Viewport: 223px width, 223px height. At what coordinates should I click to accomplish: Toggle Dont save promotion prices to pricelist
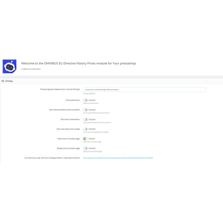pos(85,110)
